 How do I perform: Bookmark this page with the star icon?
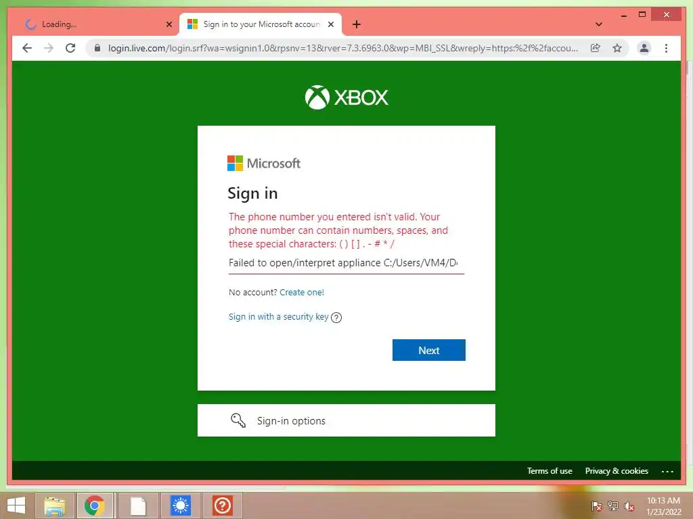tap(617, 48)
